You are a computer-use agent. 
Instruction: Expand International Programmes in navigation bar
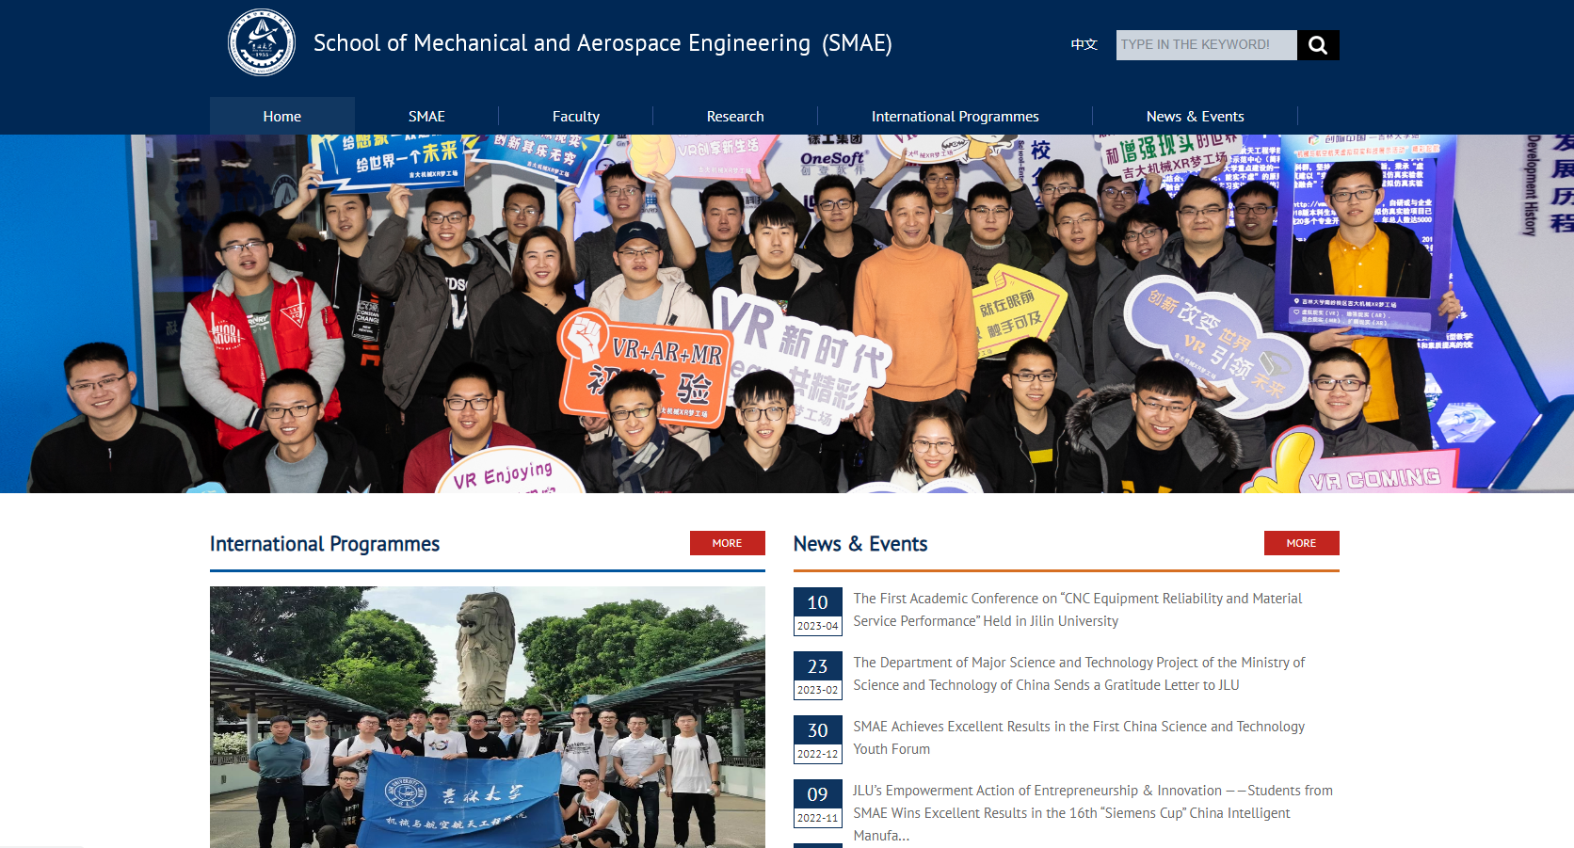click(955, 117)
